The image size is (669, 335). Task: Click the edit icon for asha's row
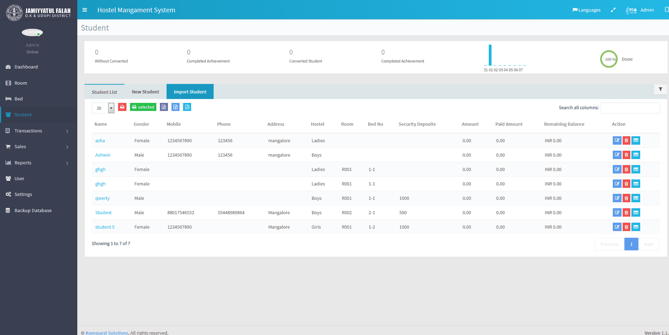617,140
